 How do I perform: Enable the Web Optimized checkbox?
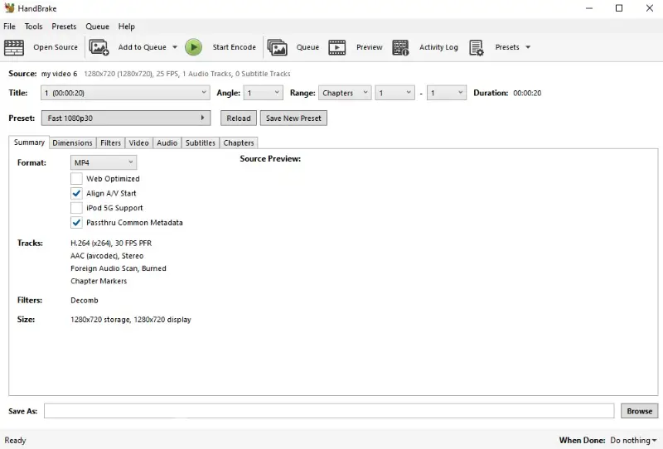click(76, 178)
